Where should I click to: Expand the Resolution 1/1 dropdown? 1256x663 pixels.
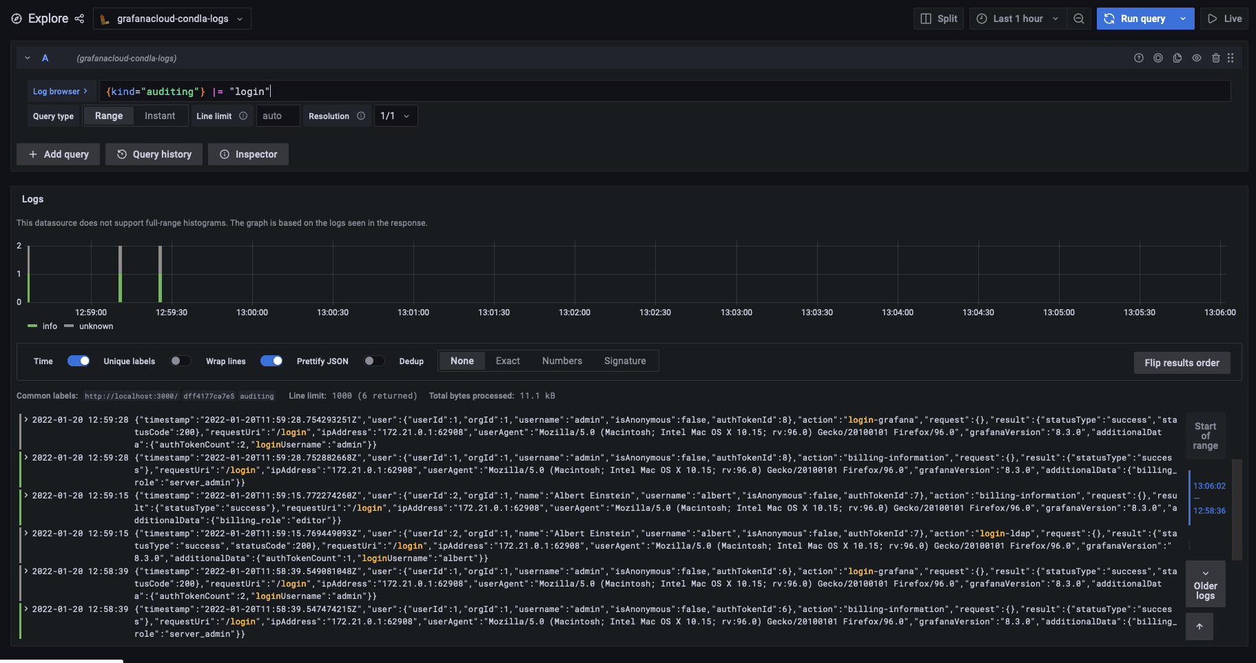coord(395,116)
